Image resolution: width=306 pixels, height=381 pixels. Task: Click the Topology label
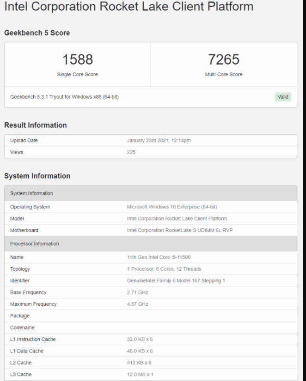click(20, 269)
